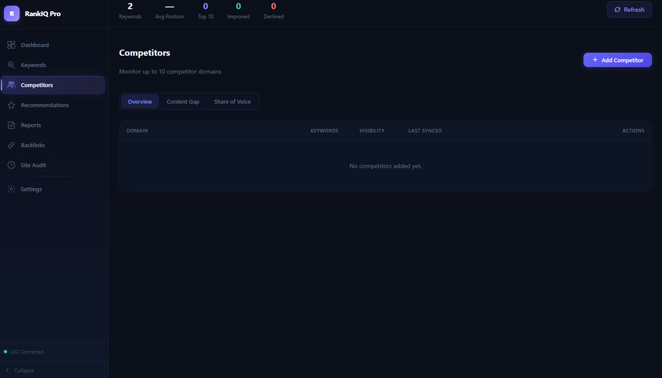
Task: Open Dashboard via its grid icon
Action: point(11,45)
